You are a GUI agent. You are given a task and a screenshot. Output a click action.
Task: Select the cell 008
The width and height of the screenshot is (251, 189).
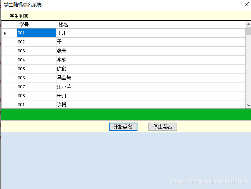(x=36, y=96)
